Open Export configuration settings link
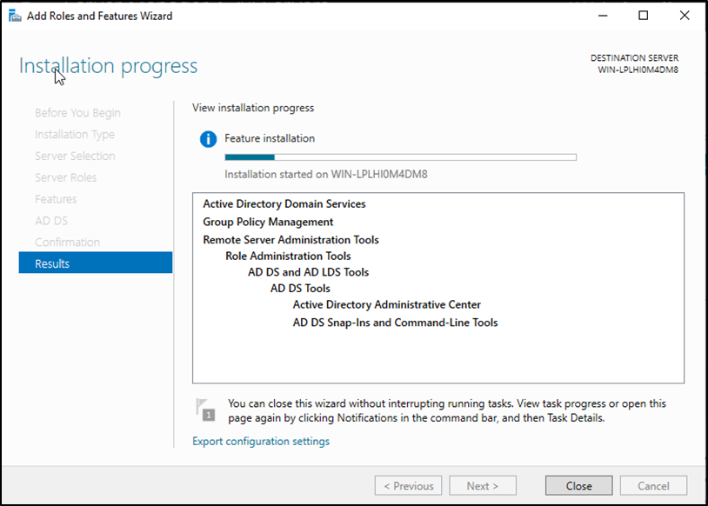The image size is (708, 506). (261, 442)
